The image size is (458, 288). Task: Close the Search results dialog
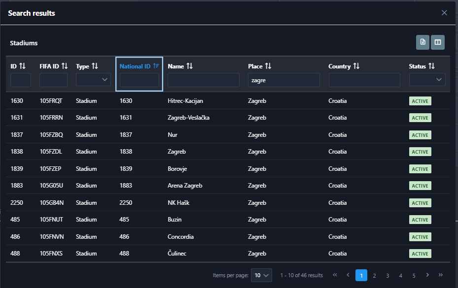444,13
